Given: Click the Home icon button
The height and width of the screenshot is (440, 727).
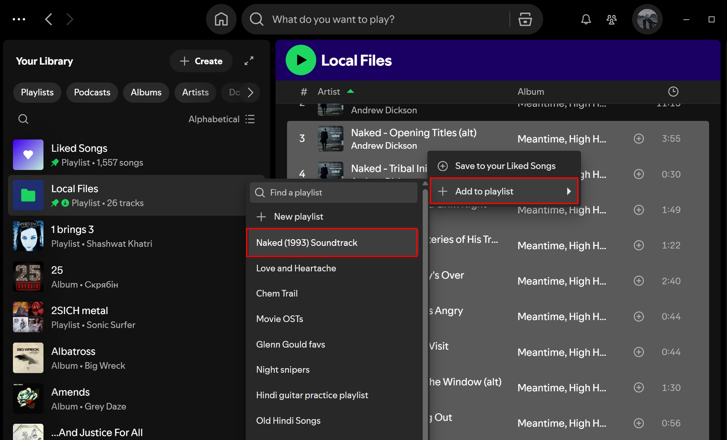Looking at the screenshot, I should click(221, 19).
